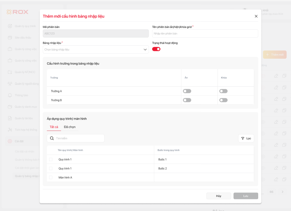This screenshot has width=291, height=211.
Task: Click the Tên phiên bản input field
Action: coord(205,34)
